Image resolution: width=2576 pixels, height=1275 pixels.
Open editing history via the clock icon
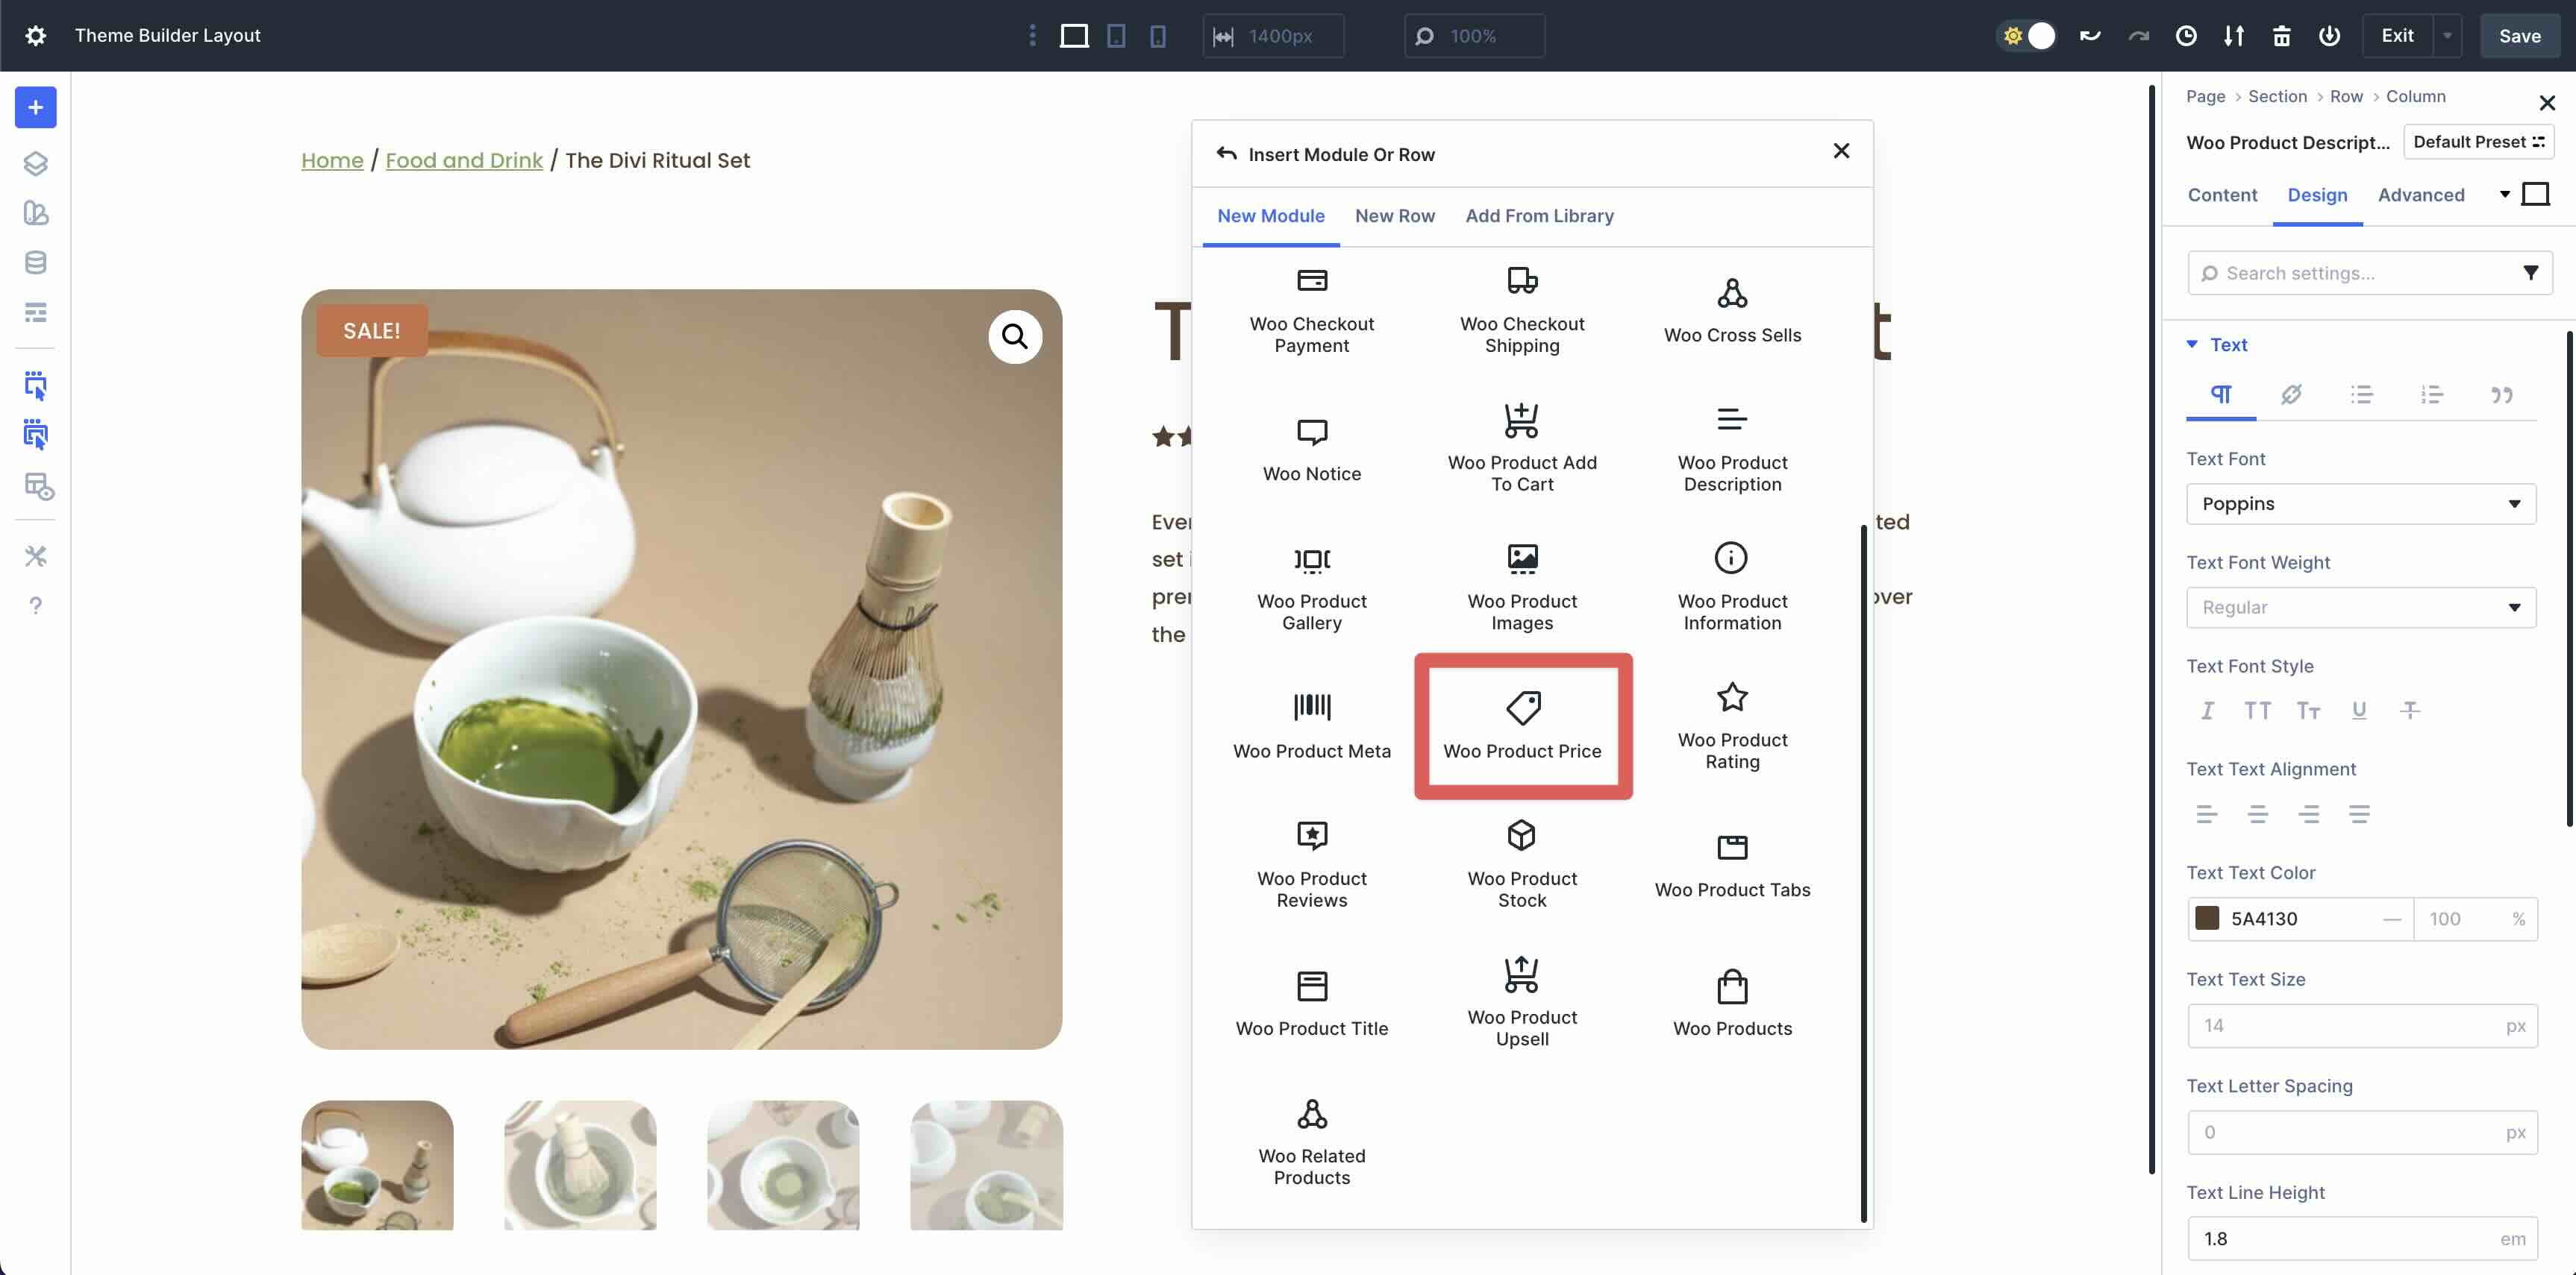tap(2186, 35)
